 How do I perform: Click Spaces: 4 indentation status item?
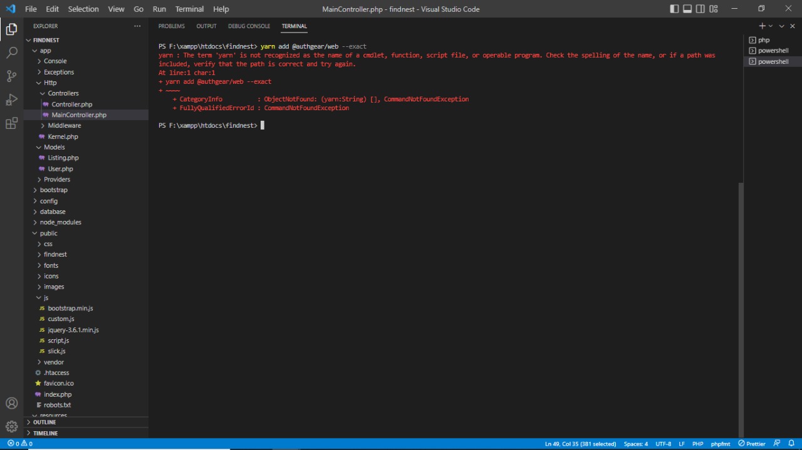pos(636,444)
